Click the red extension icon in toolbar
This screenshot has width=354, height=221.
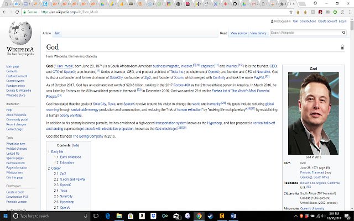pyautogui.click(x=320, y=12)
